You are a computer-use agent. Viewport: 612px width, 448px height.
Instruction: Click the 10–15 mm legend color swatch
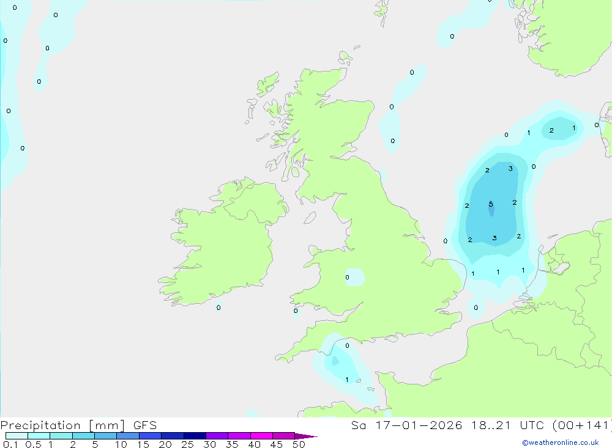pos(128,436)
